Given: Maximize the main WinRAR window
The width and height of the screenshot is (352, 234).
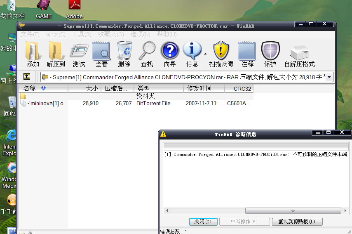Looking at the screenshot, I should click(311, 24).
